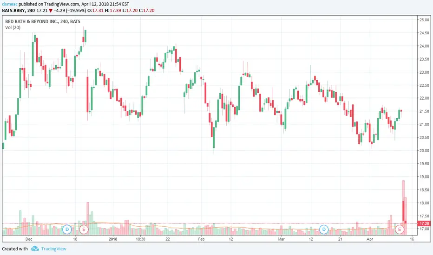Click the red down-triangle price change indicator
This screenshot has width=433, height=255.
(x=51, y=11)
